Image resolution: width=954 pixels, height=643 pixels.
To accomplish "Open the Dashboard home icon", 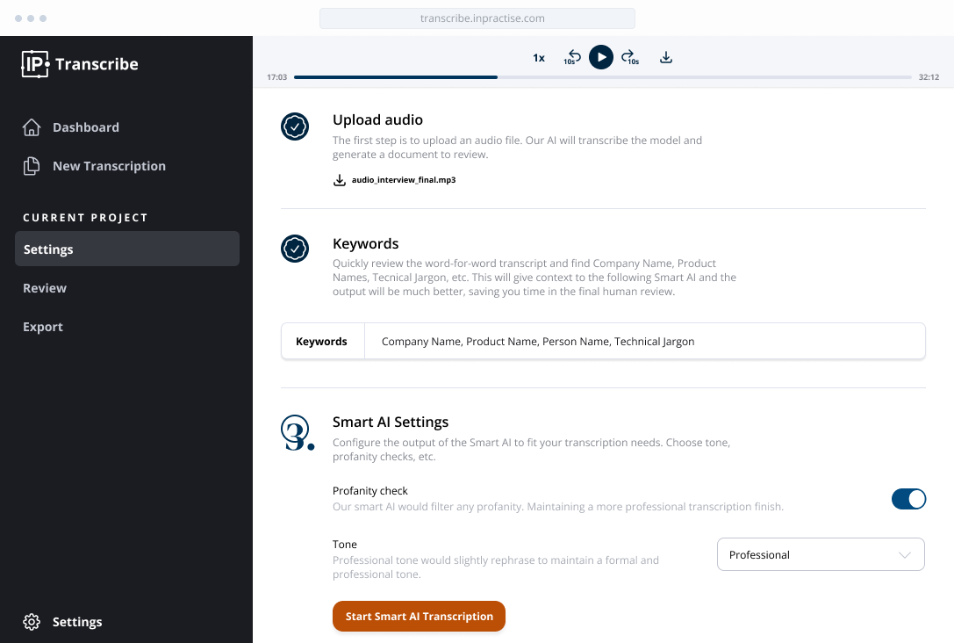I will tap(32, 127).
